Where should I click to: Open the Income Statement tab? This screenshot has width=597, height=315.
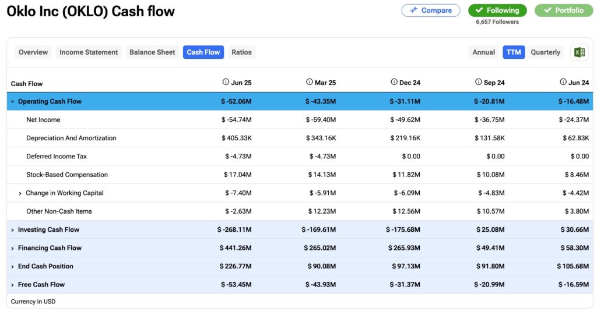89,52
